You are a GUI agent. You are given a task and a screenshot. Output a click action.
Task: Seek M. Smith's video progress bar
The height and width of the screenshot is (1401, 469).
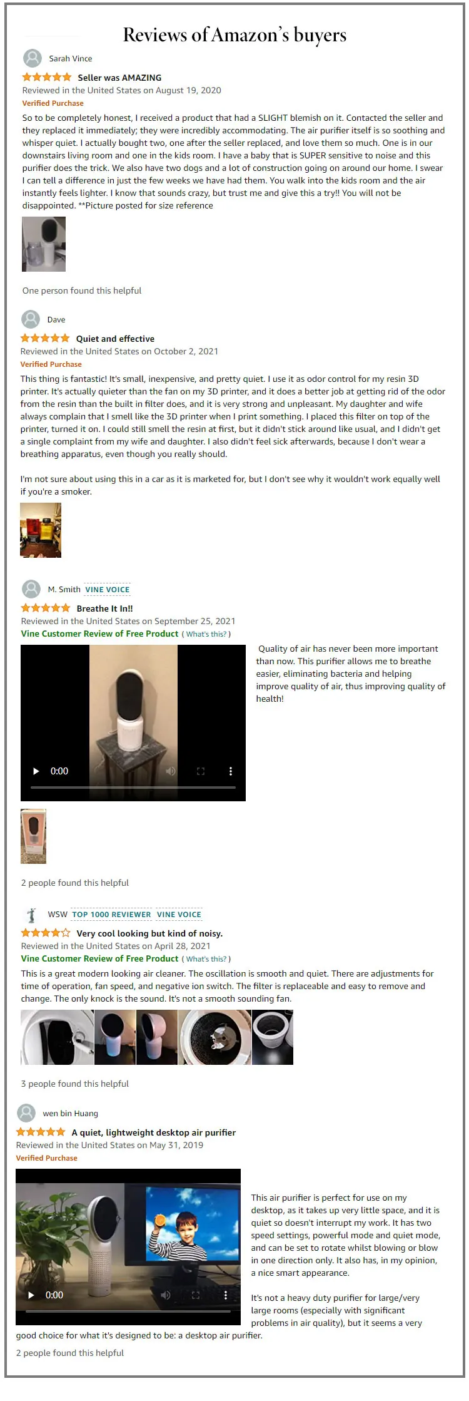coord(133,787)
